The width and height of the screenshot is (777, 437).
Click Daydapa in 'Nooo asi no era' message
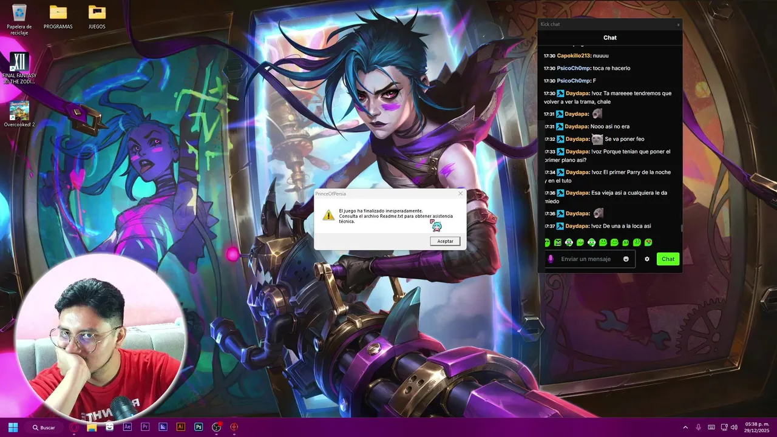point(576,127)
